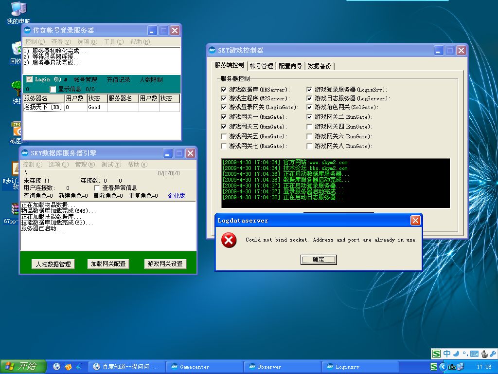Open 帮助 menu in database server window

click(138, 165)
